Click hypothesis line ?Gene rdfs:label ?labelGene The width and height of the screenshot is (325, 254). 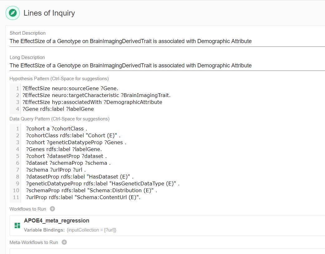tap(58, 109)
